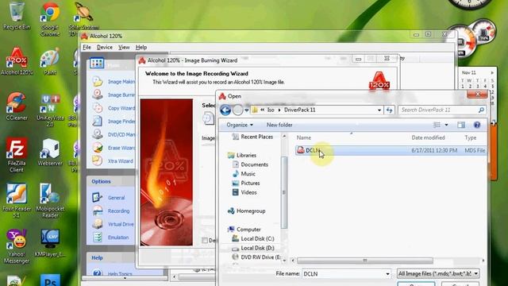The image size is (508, 286).
Task: Launch Foxit Reader desktop shortcut
Action: [17, 201]
